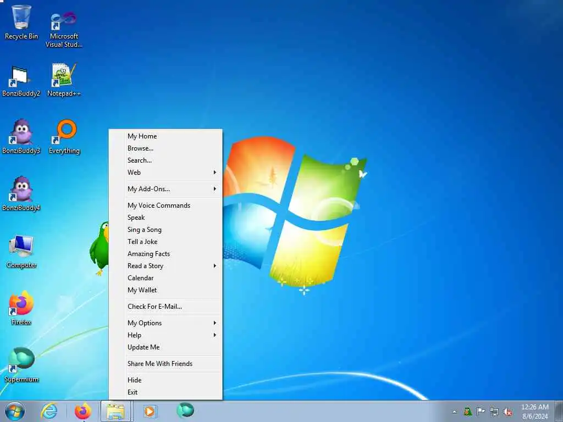This screenshot has width=563, height=422.
Task: Click the Show desktop strip
Action: point(559,411)
